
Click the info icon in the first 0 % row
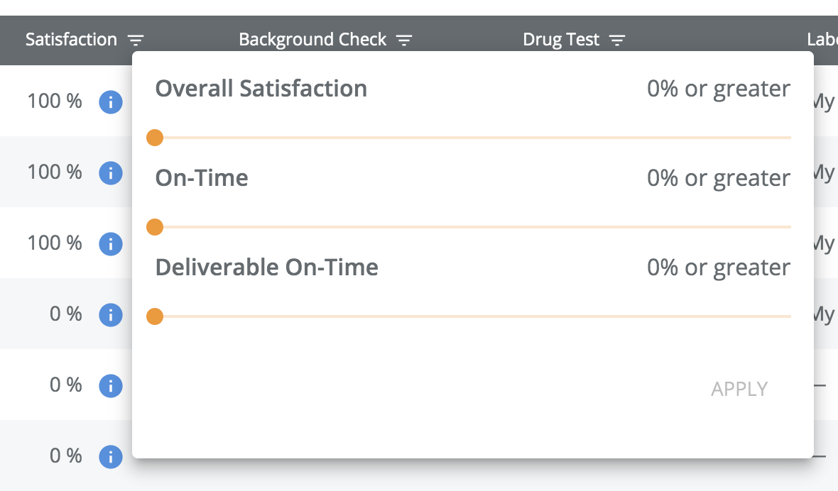pyautogui.click(x=110, y=314)
